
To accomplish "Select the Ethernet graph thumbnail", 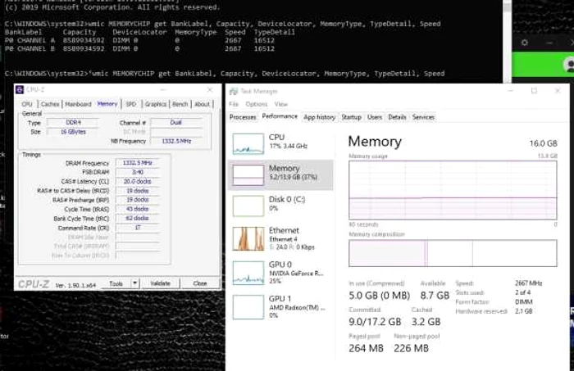I will coord(248,238).
